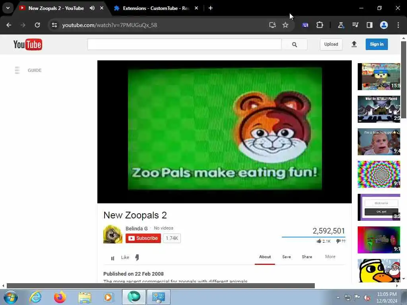Mute the tab via speaker icon
This screenshot has width=407, height=305.
(92, 8)
